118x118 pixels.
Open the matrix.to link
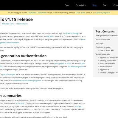(x=78, y=106)
